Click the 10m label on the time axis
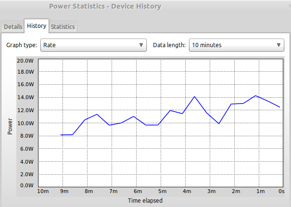The width and height of the screenshot is (291, 207). coord(43,192)
